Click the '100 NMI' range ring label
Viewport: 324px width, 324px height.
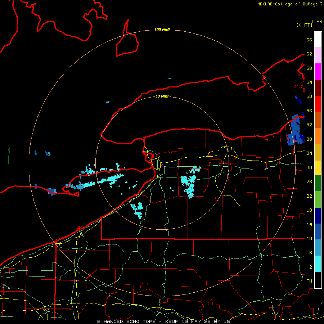pos(162,30)
